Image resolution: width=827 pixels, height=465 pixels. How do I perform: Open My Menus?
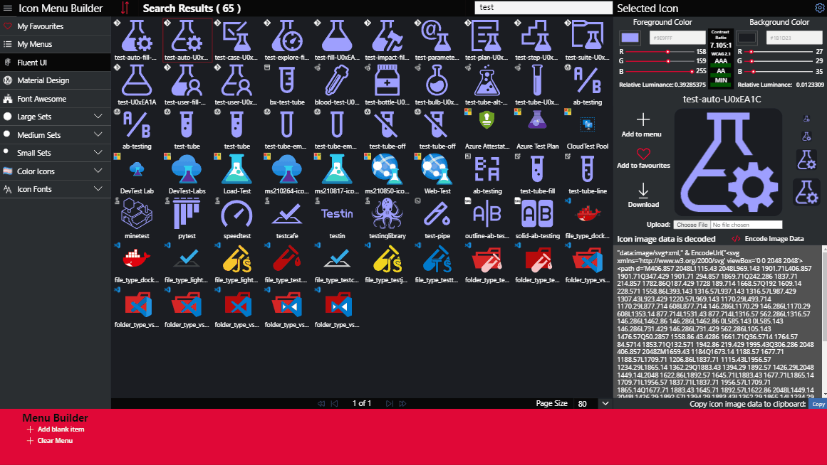56,44
